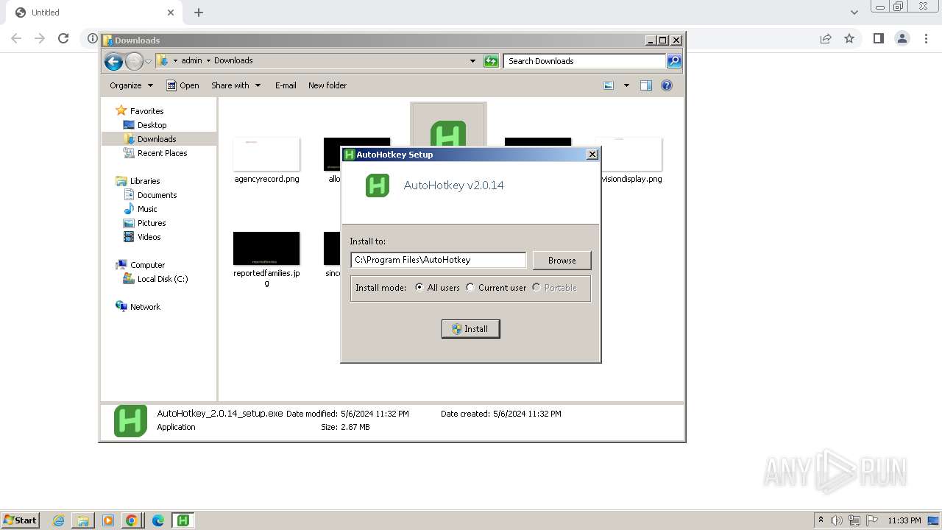Click the Search Downloads field

pos(585,61)
